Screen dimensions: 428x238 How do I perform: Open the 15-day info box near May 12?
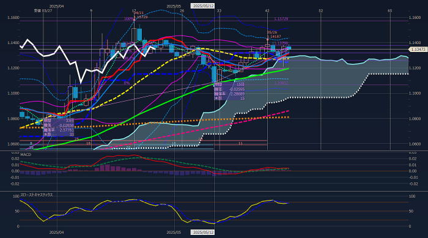pos(229,92)
